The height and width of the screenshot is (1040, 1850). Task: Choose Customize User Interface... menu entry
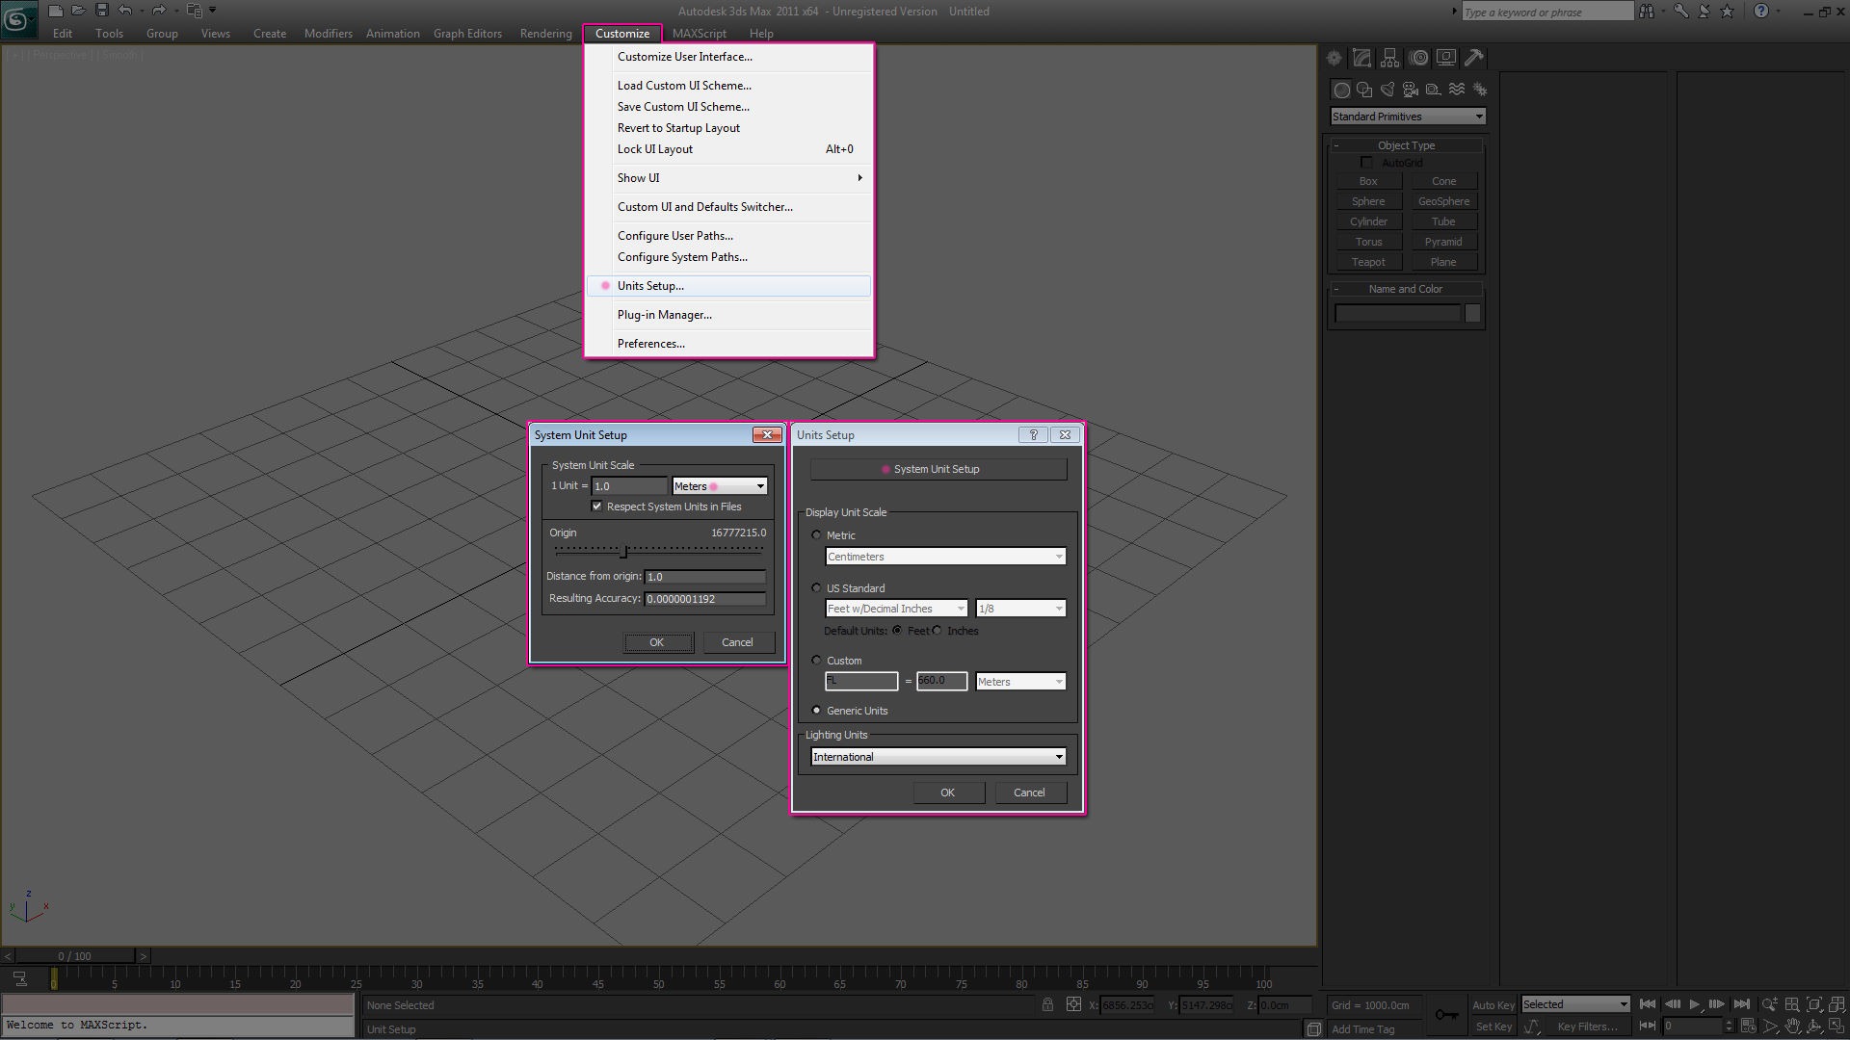coord(728,57)
